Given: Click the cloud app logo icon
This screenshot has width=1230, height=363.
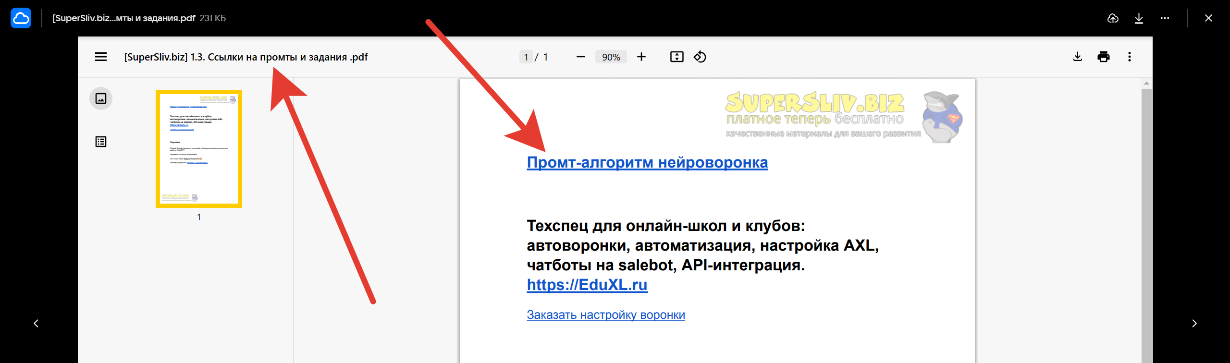Looking at the screenshot, I should pyautogui.click(x=21, y=18).
